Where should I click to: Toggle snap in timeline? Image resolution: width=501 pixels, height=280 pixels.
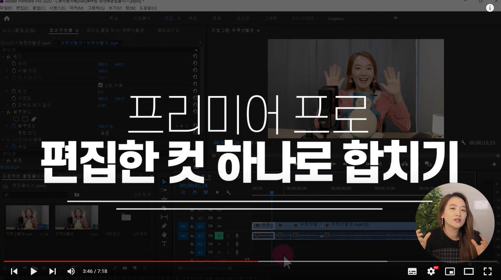click(194, 193)
